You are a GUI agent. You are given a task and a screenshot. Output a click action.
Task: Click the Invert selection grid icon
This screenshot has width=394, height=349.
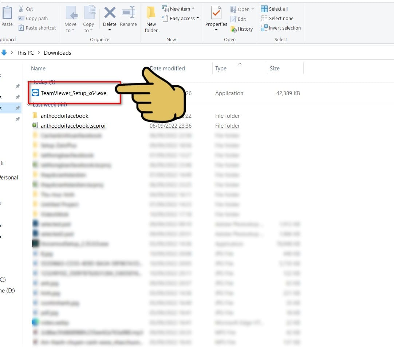tap(264, 28)
